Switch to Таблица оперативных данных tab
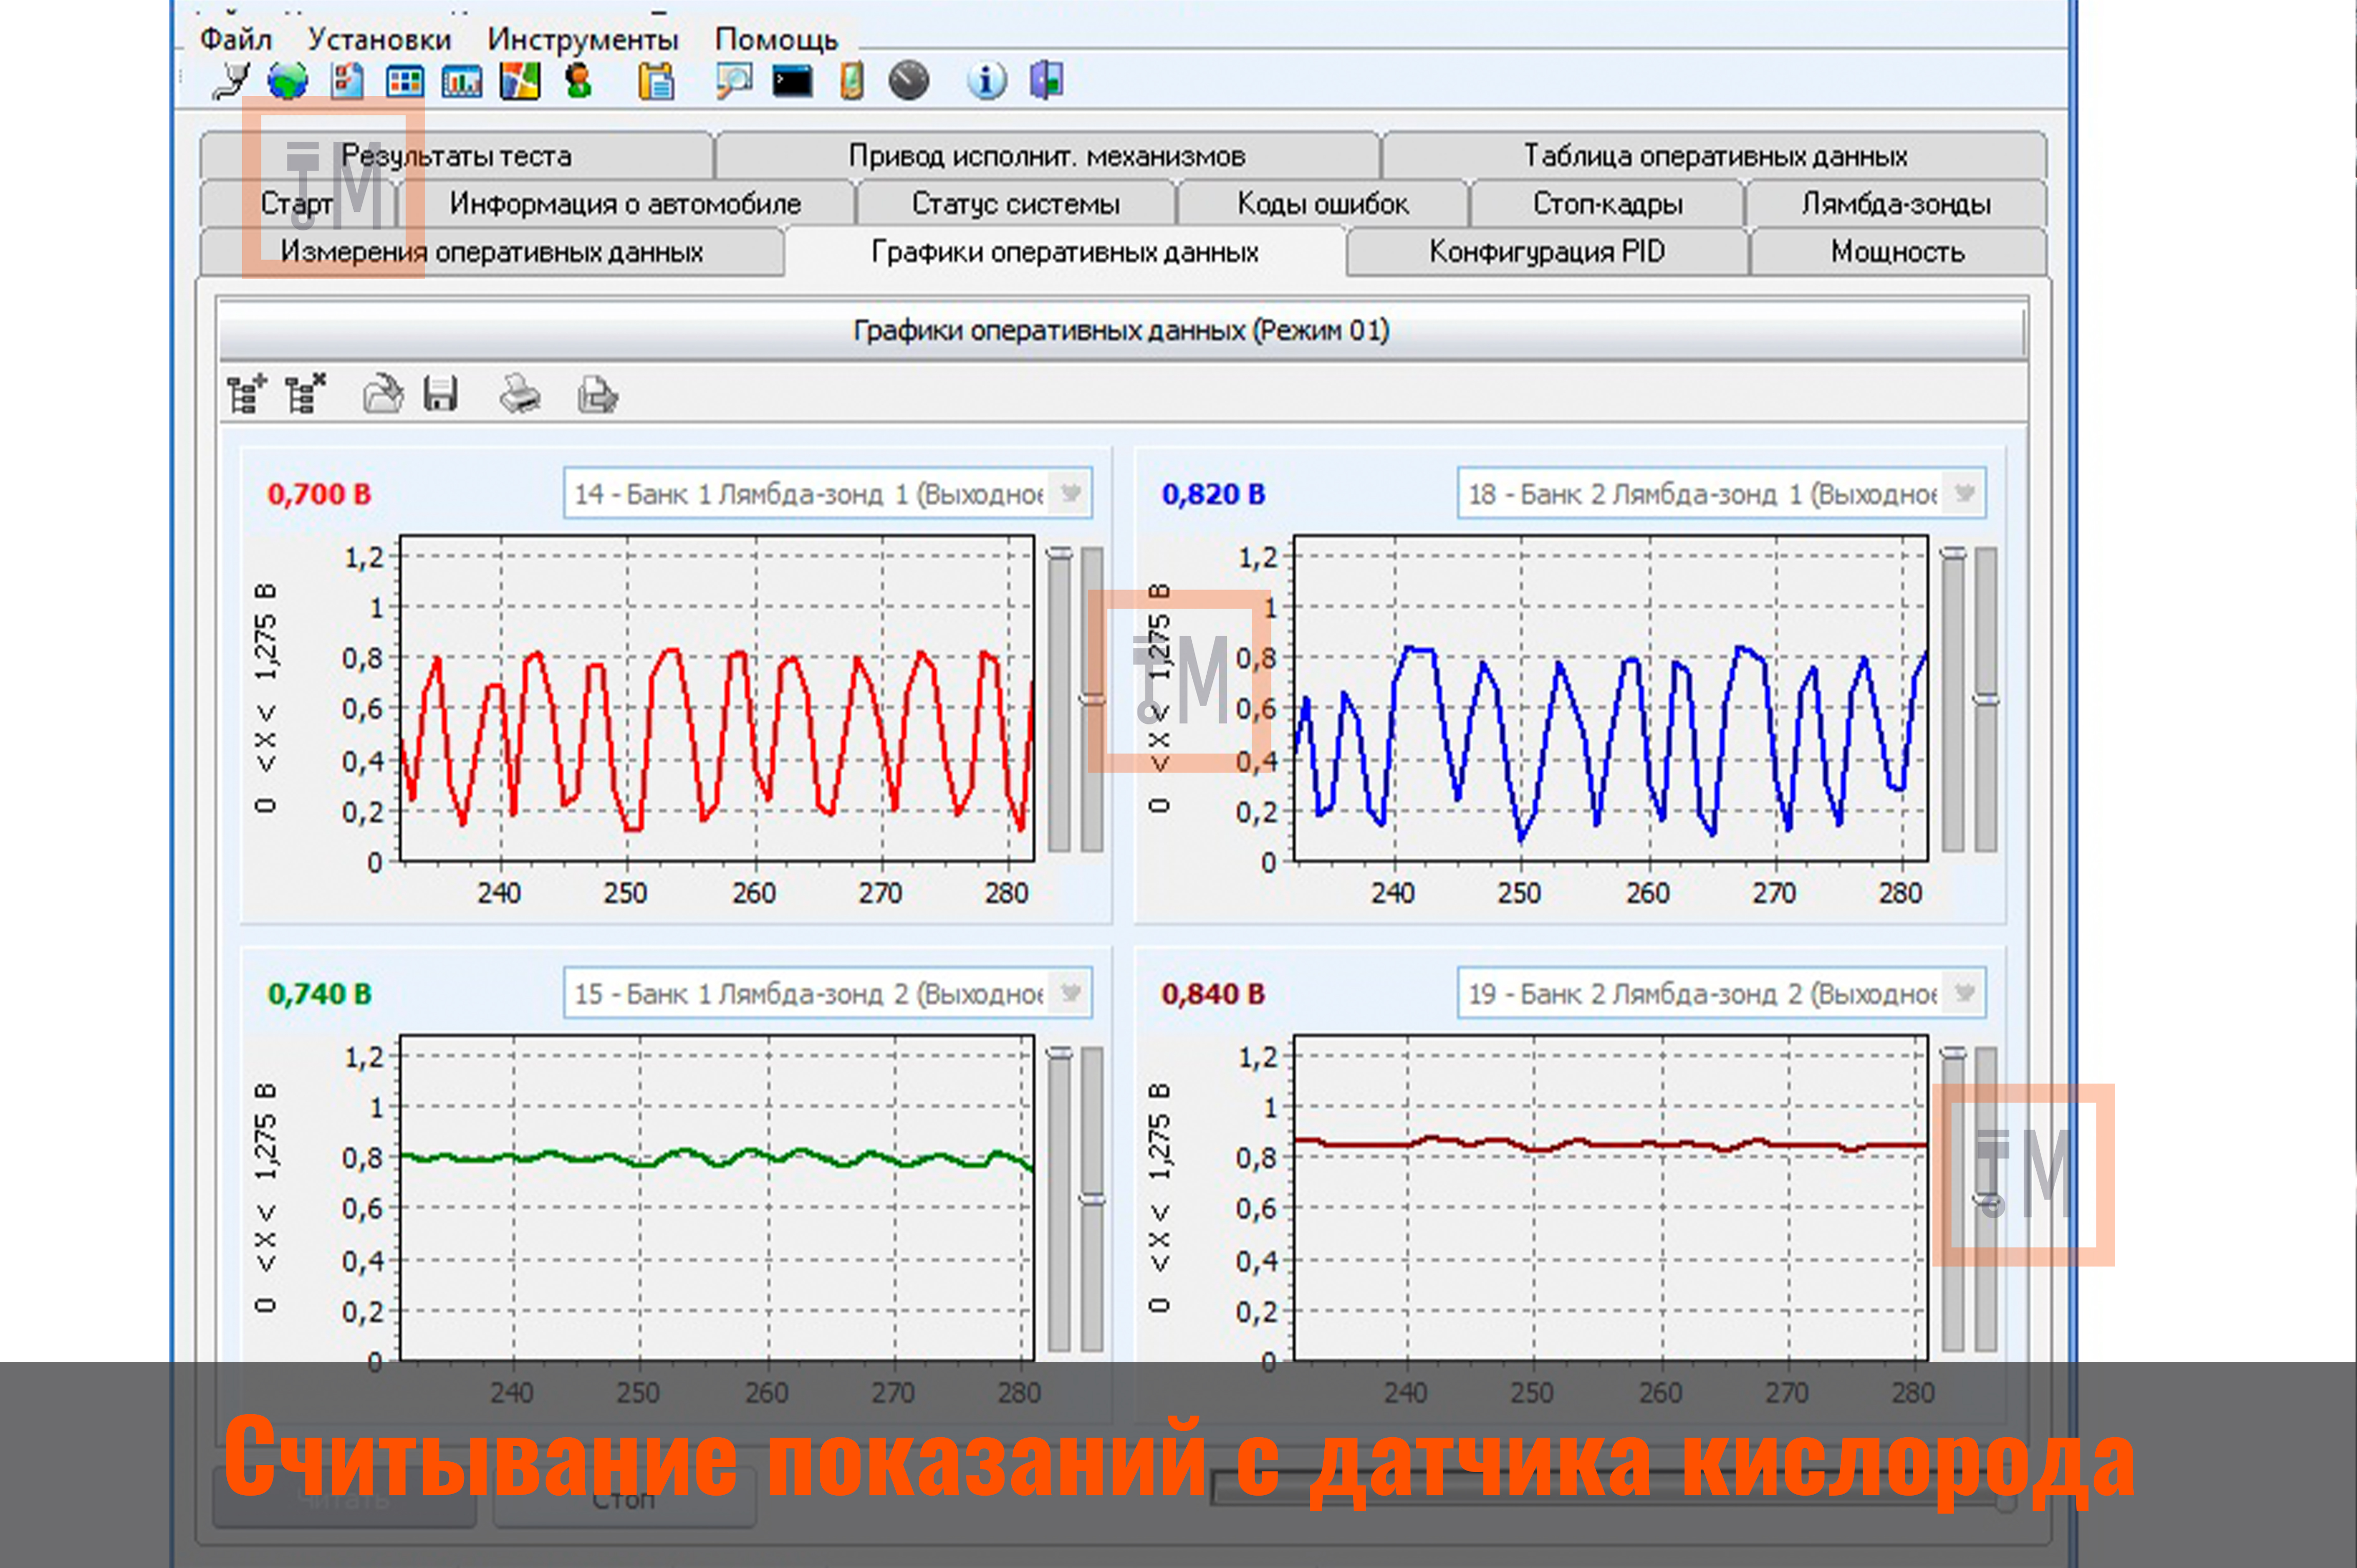The height and width of the screenshot is (1568, 2357). click(1715, 155)
